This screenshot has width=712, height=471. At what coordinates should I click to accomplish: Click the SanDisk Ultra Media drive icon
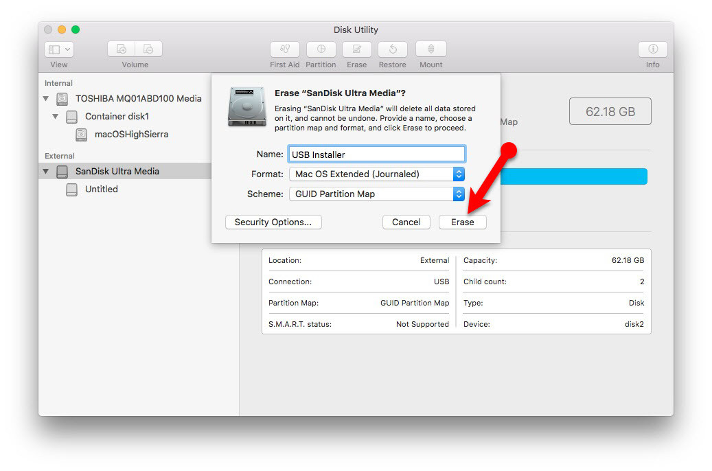pos(62,171)
